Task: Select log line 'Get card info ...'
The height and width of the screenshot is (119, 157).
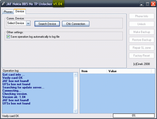Action: [14, 75]
